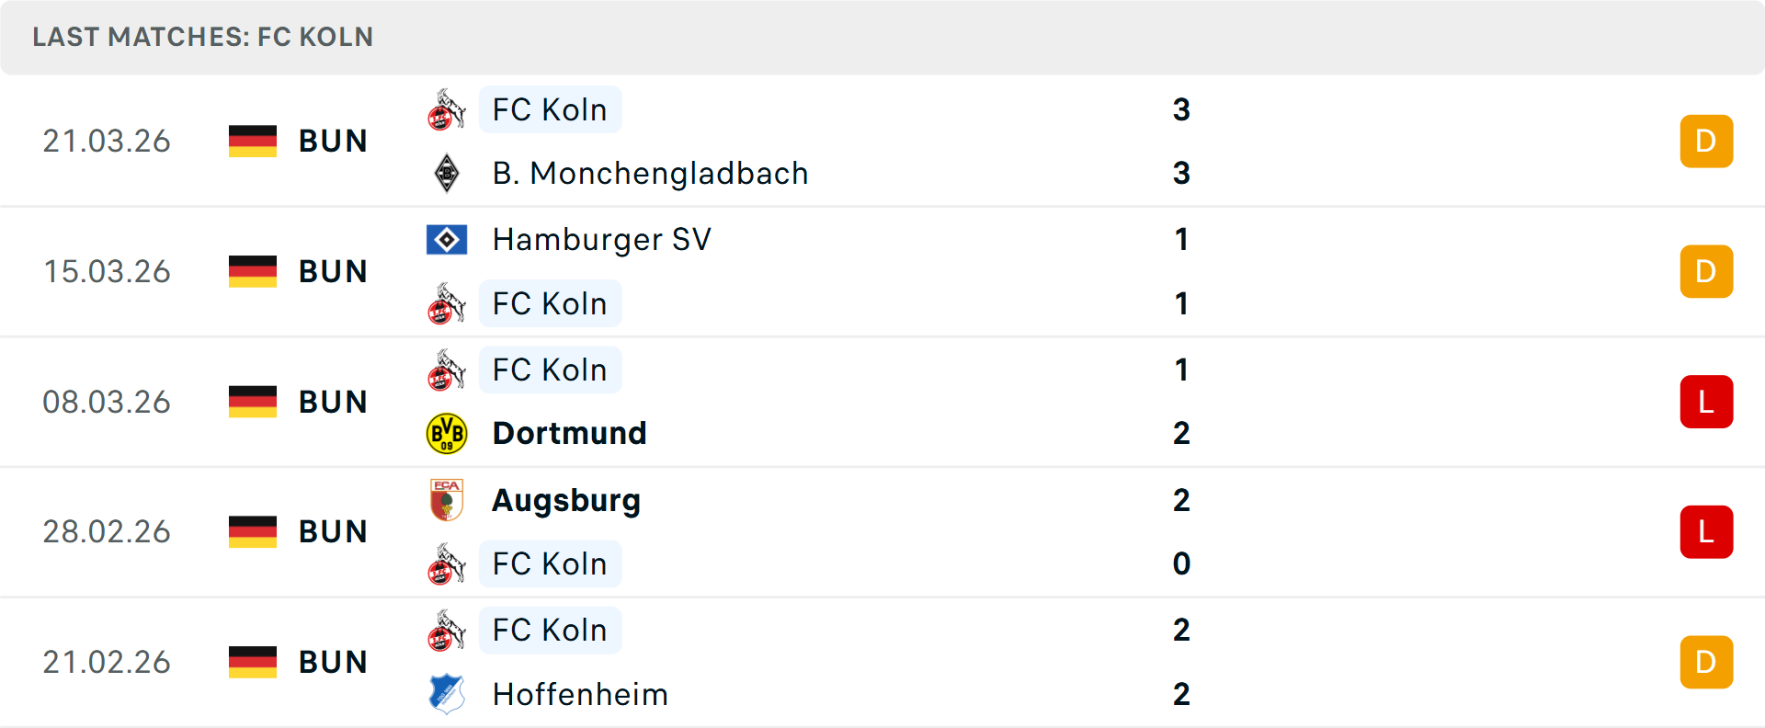
Task: Click the 28.02.26 match date
Action: point(107,532)
